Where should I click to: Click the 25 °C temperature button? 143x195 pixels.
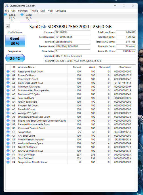pos(15,58)
